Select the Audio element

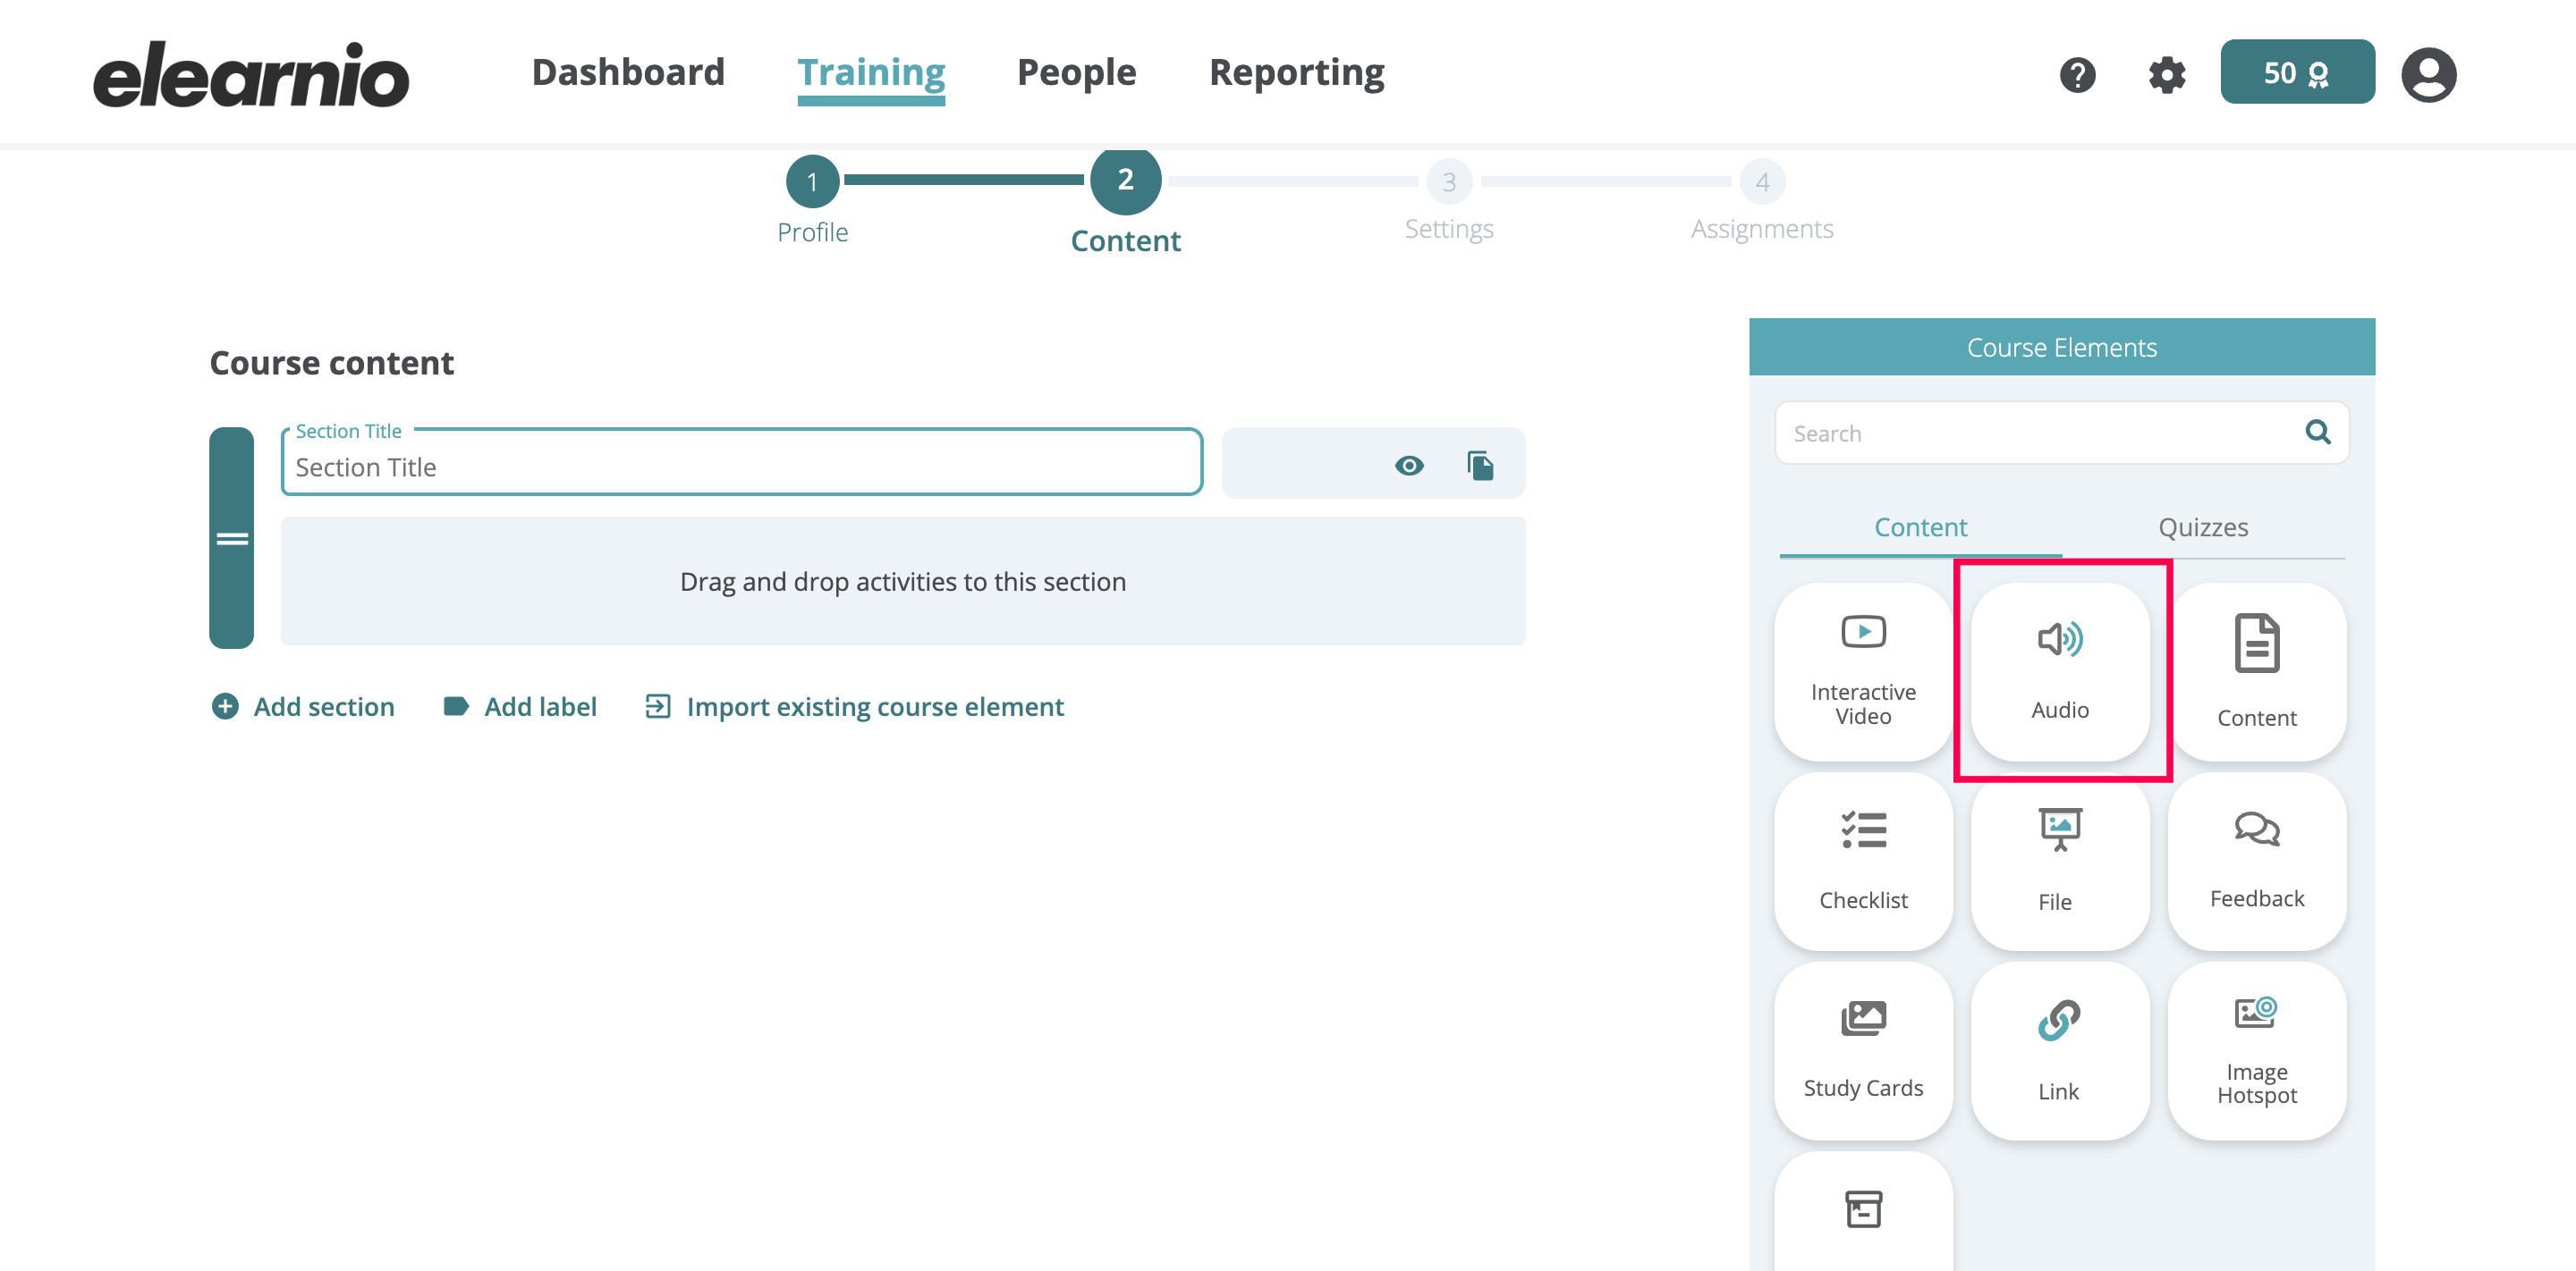2060,671
